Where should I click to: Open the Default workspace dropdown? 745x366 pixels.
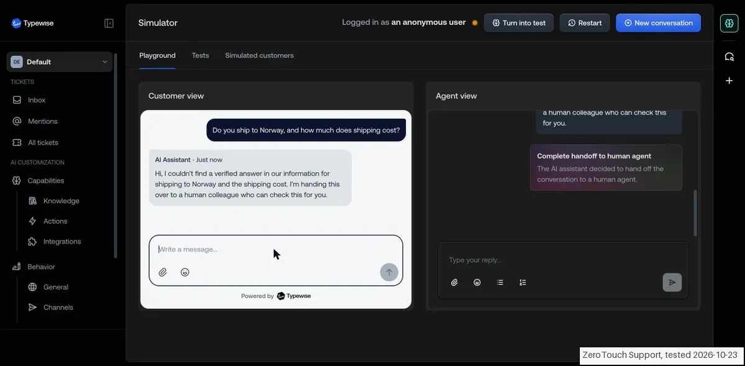[x=60, y=62]
